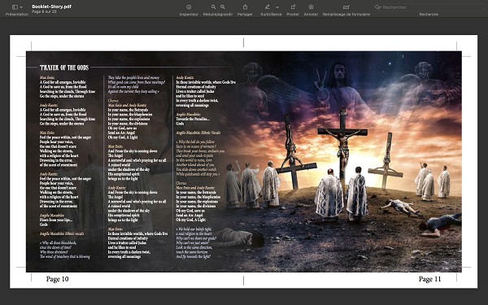Click the Page 6 sur 25 subtitle
This screenshot has width=488, height=305.
tap(44, 11)
